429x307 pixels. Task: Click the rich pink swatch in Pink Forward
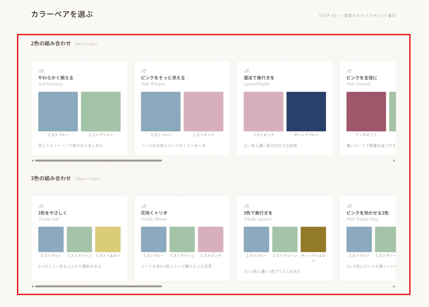click(x=366, y=111)
